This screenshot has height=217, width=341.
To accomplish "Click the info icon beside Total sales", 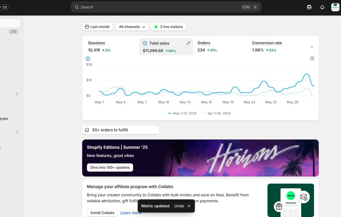I will pyautogui.click(x=145, y=43).
